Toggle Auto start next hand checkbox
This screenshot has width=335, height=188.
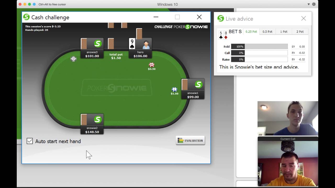pyautogui.click(x=30, y=141)
